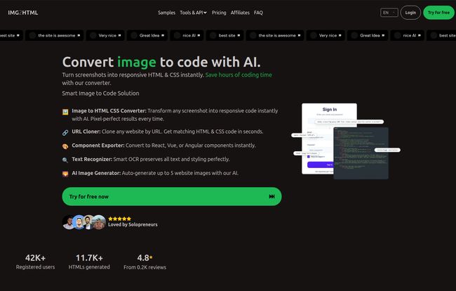
Task: Click the five-star rating above Loved by Solopreneurs
Action: (119, 219)
